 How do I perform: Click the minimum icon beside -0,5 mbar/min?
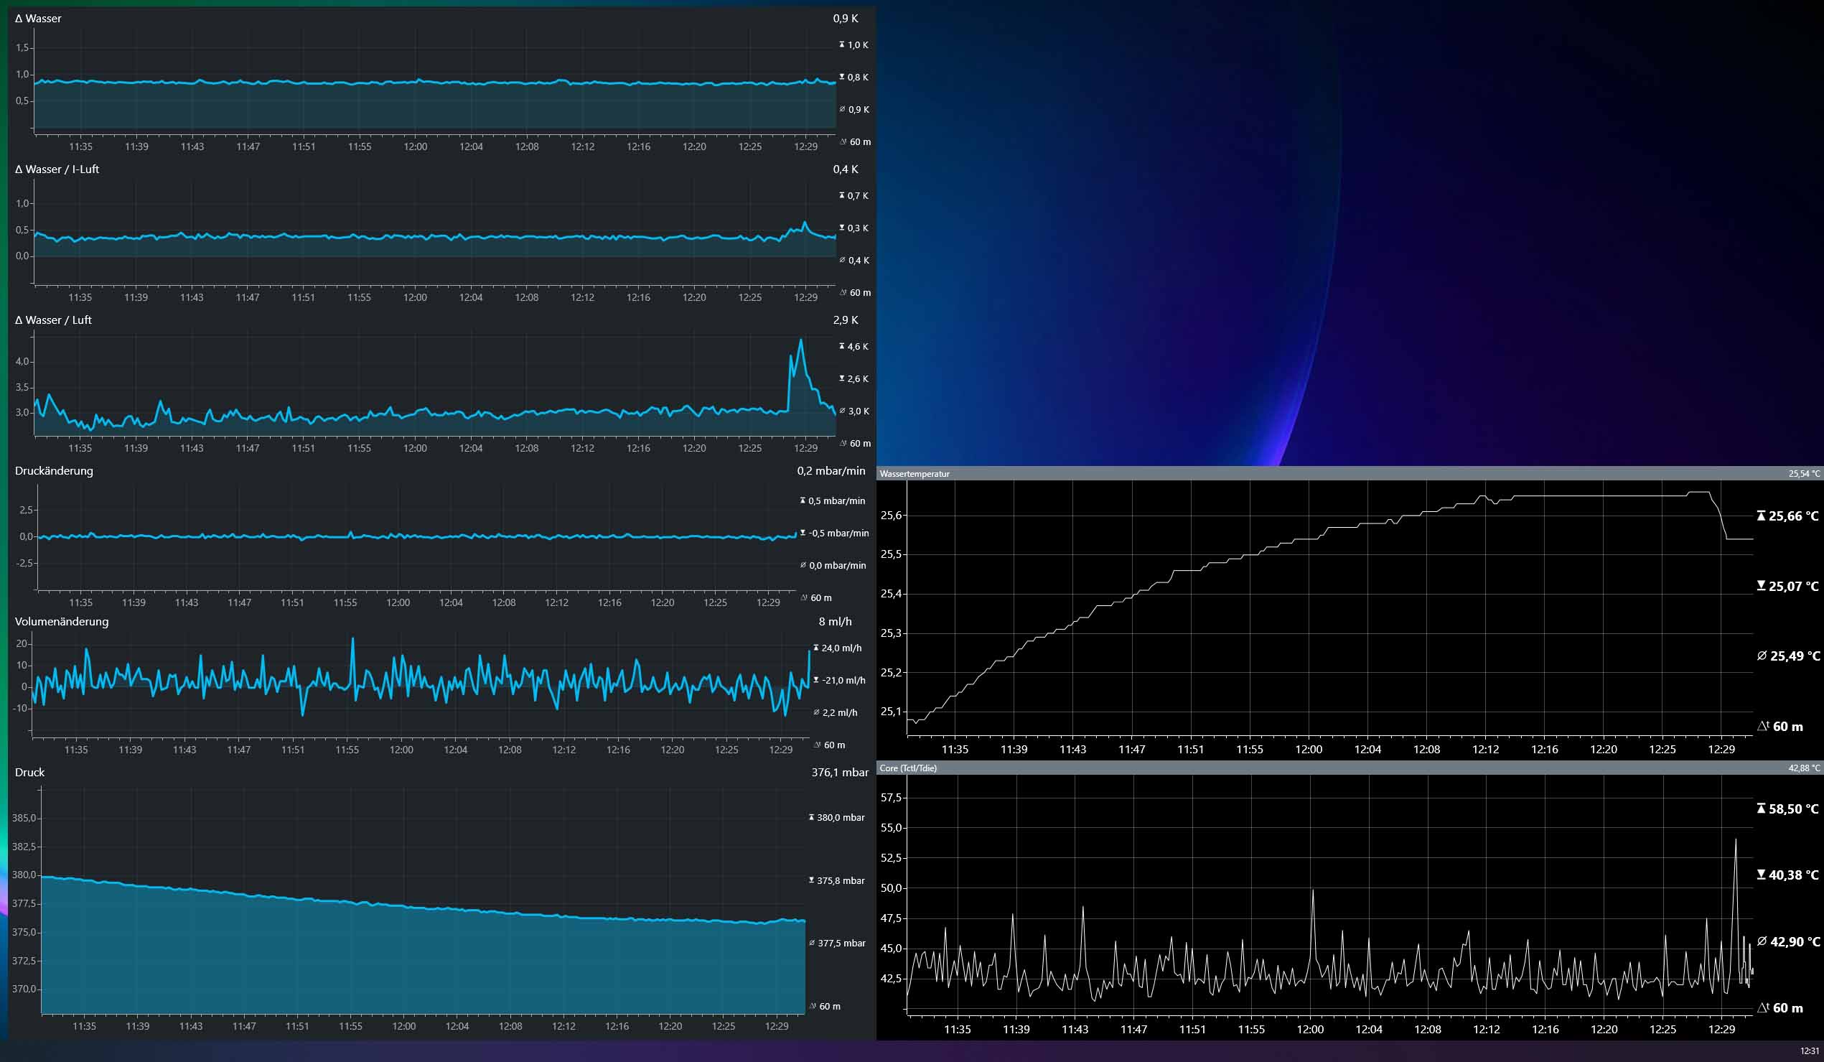(x=803, y=533)
